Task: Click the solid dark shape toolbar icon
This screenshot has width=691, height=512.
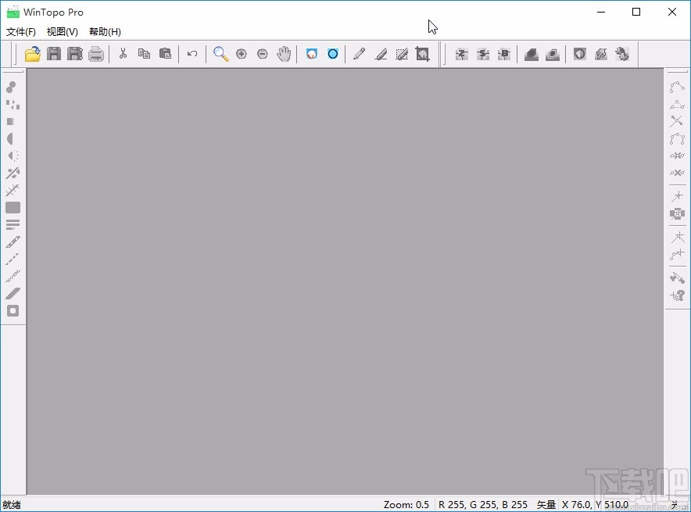Action: click(x=531, y=54)
